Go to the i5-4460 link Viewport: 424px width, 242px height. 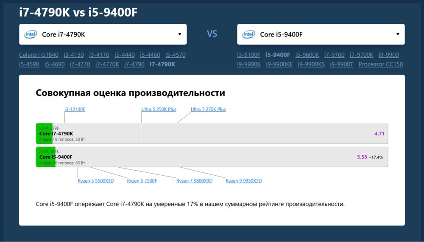[x=150, y=55]
